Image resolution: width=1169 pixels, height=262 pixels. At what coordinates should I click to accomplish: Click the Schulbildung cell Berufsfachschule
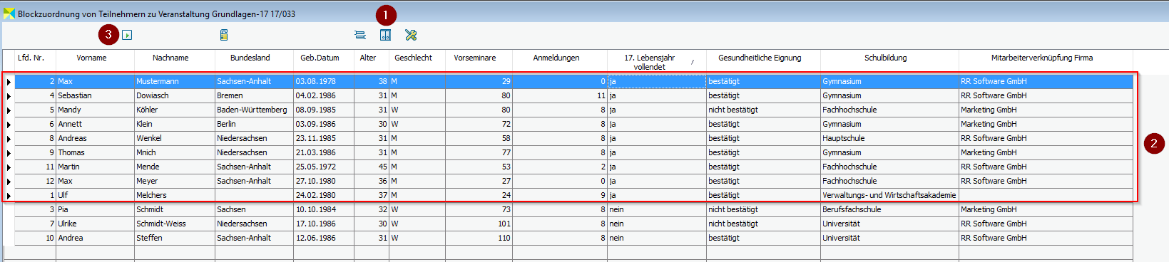[889, 209]
